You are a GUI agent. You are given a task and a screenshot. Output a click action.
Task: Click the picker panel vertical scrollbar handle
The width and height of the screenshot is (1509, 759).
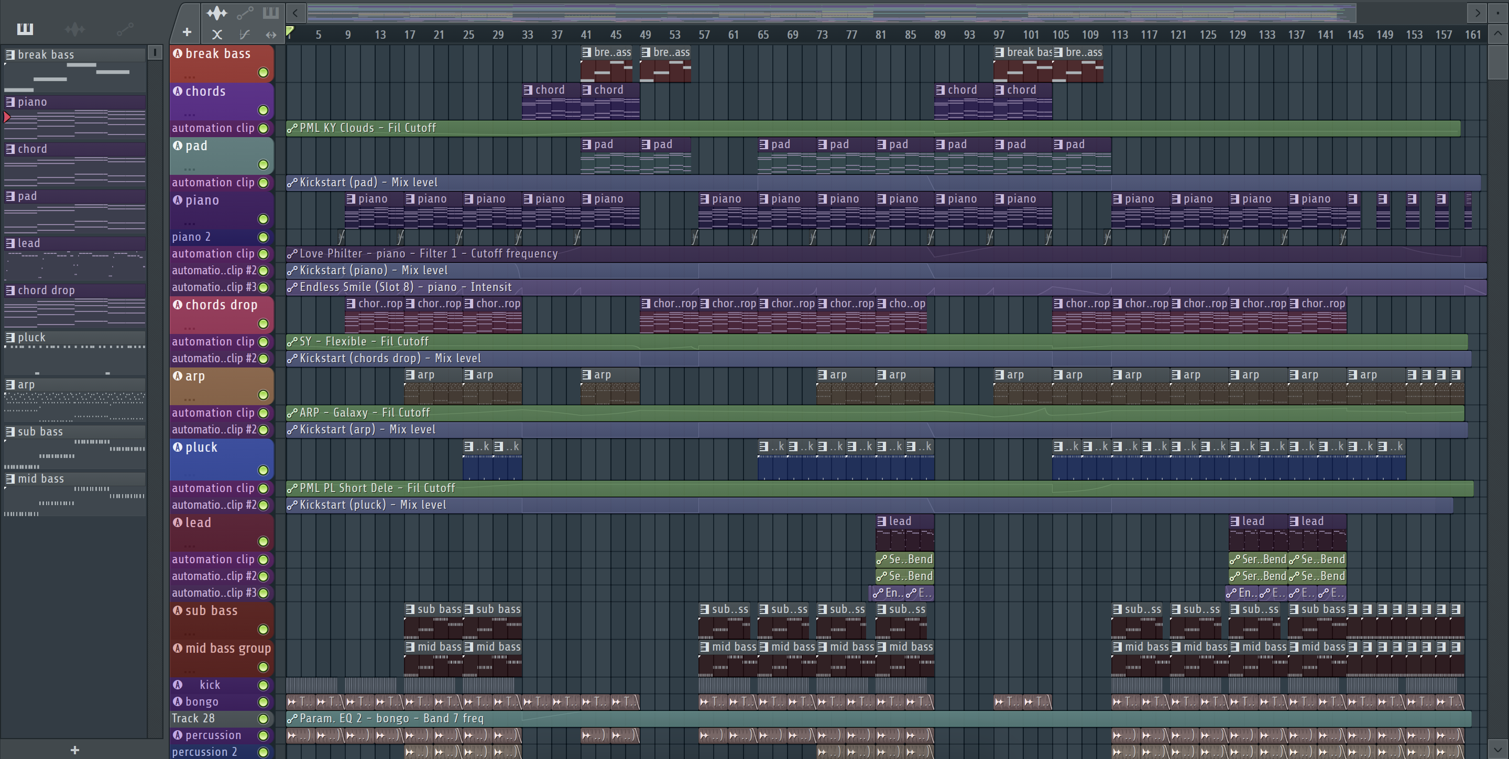155,53
